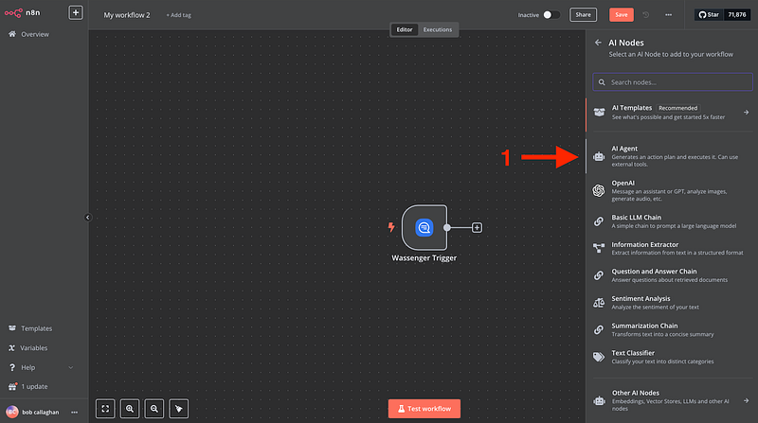Switch to the Executions tab
Viewport: 758px width, 423px height.
tap(437, 29)
